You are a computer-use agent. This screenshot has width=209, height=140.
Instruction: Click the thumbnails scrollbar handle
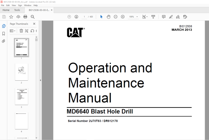tap(36, 40)
